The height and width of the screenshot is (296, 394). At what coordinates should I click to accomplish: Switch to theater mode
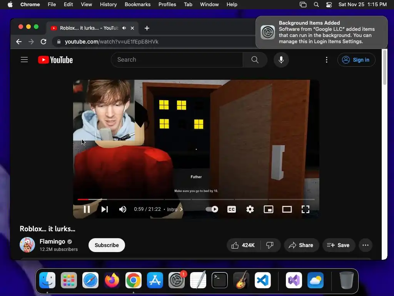click(x=287, y=209)
